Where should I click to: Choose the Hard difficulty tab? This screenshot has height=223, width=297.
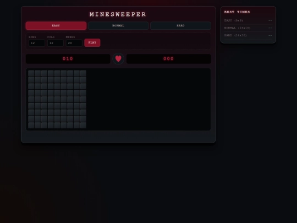180,25
